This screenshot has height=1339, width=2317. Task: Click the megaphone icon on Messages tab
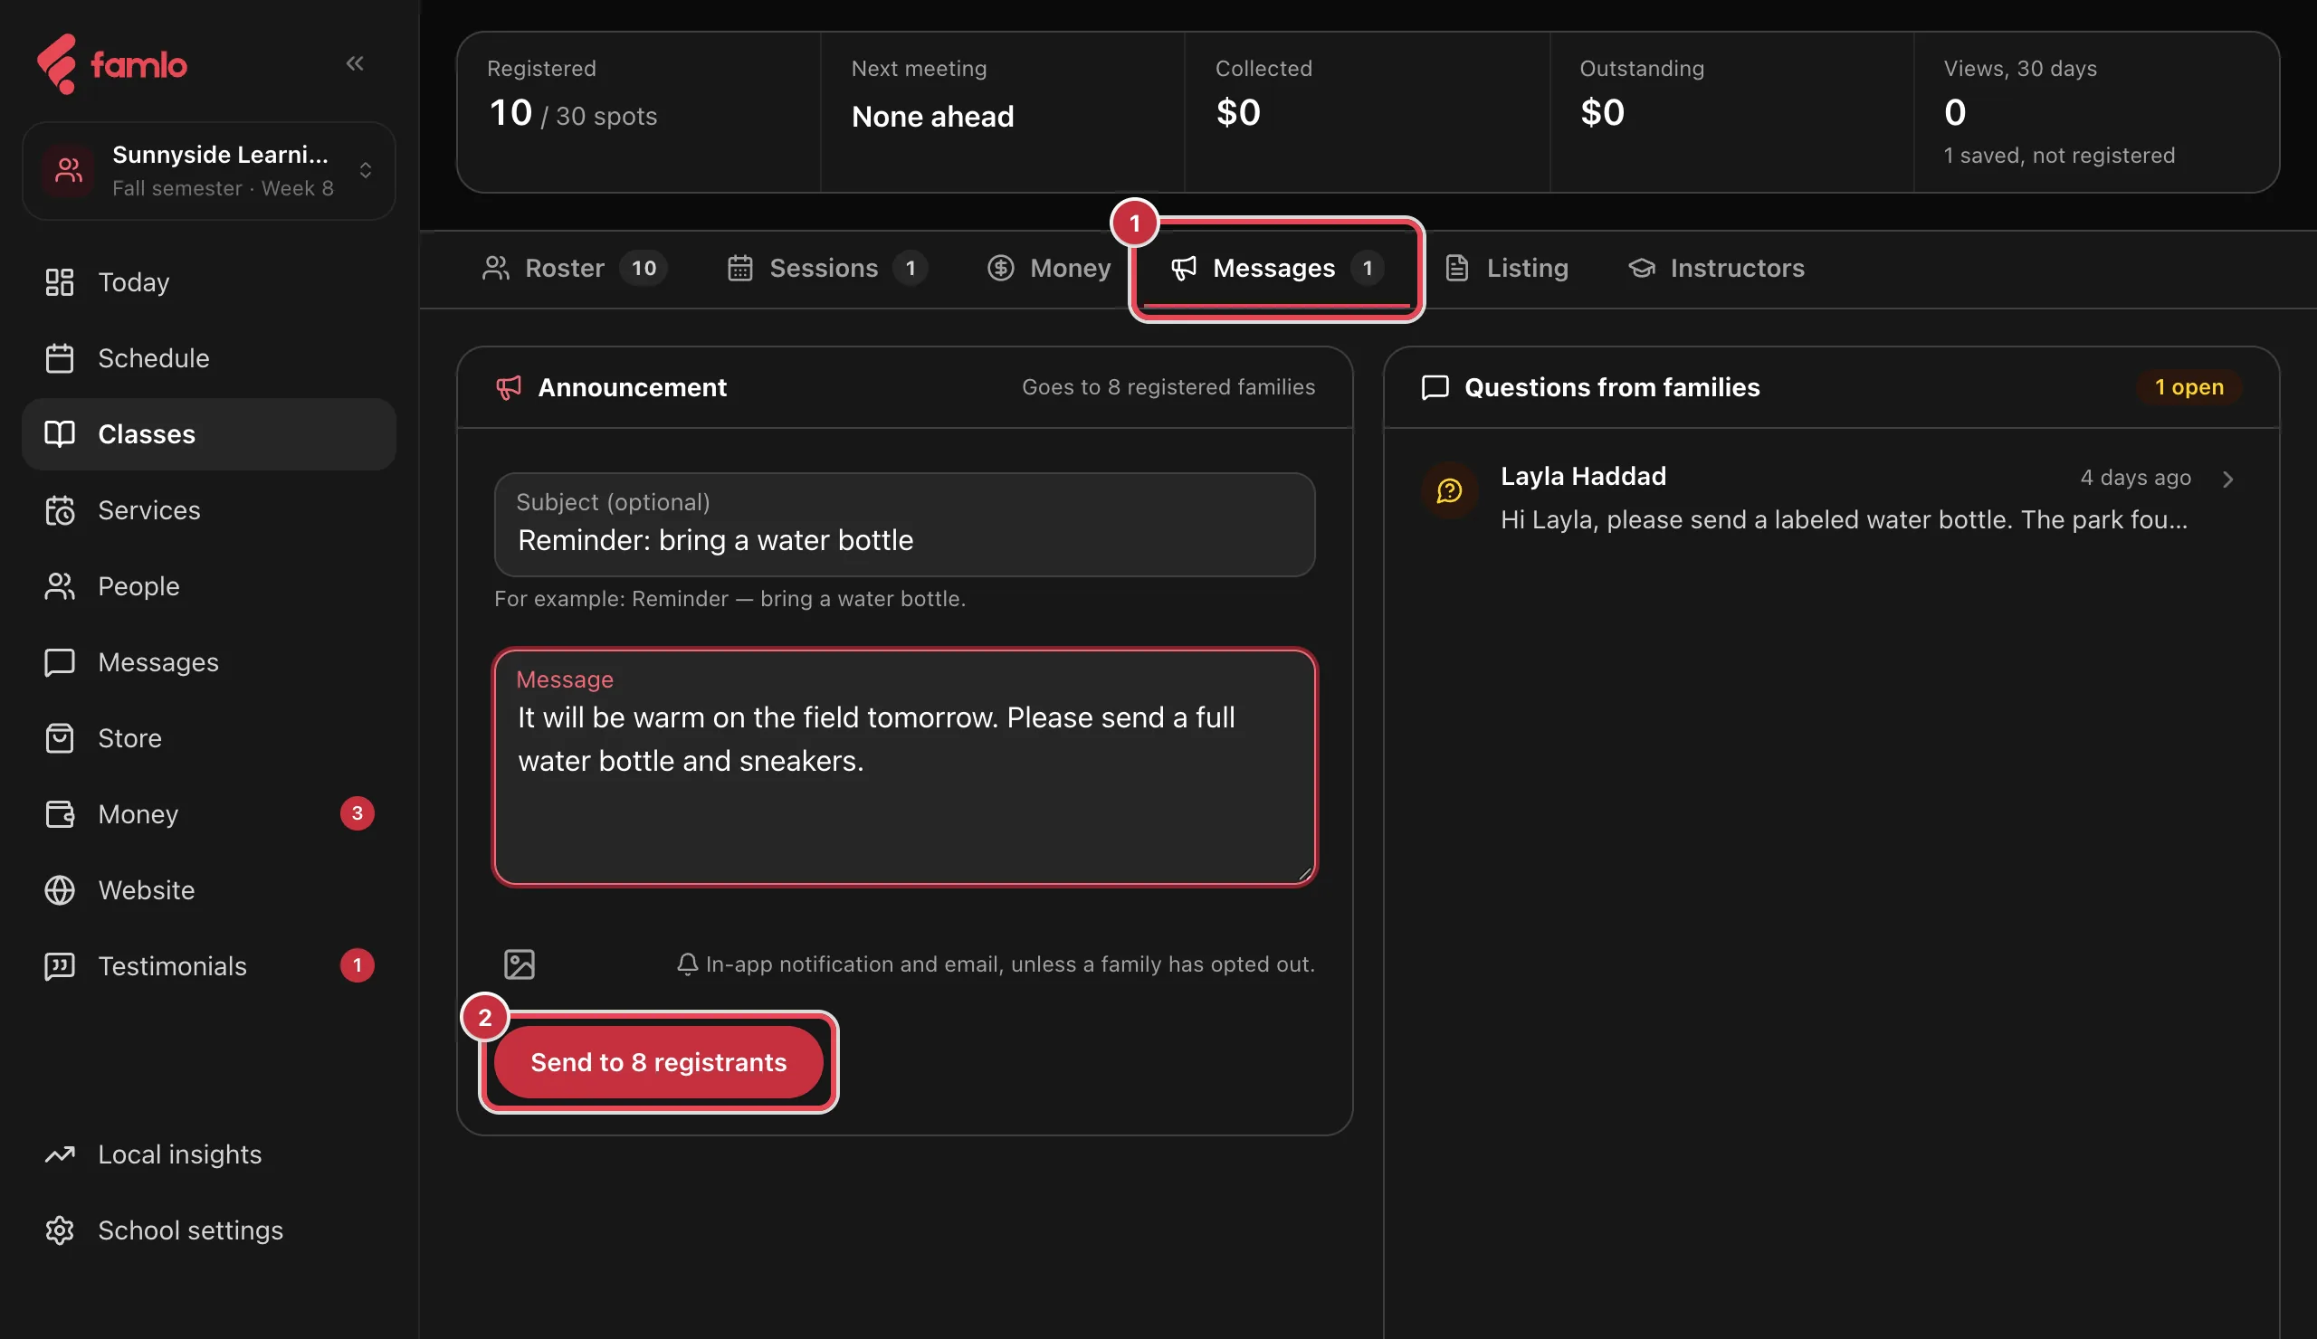(x=1183, y=269)
